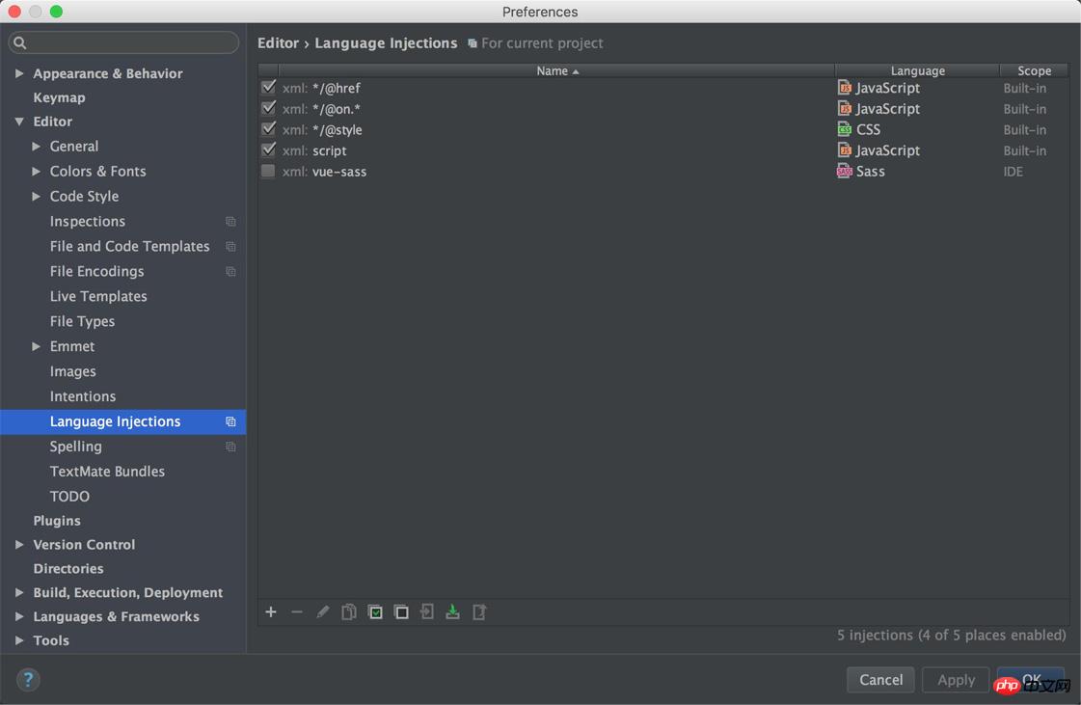Click the IDE scope cell for vue-sass

[1013, 171]
